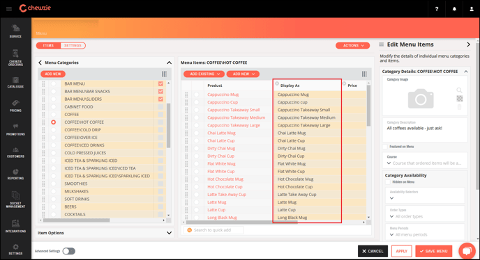This screenshot has height=260, width=480.
Task: Open Docket Management in the sidebar
Action: click(x=15, y=200)
